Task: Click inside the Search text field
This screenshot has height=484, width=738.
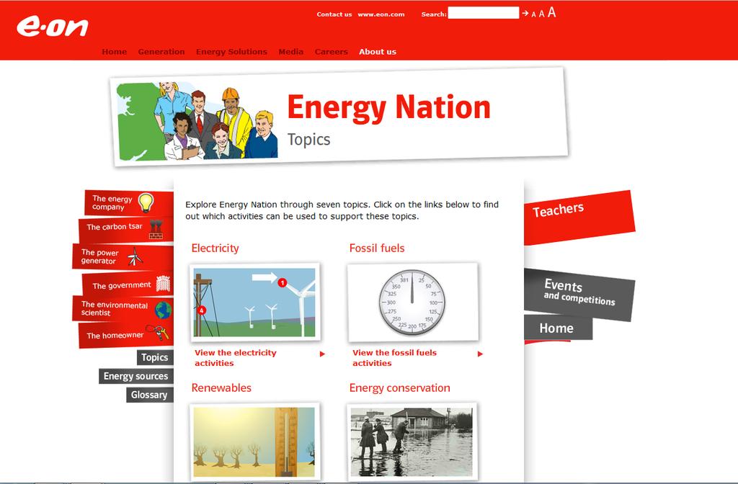Action: [x=484, y=13]
